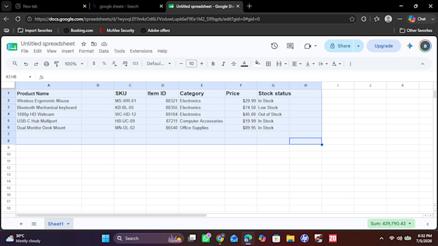Open the text color picker
The width and height of the screenshot is (438, 246).
pyautogui.click(x=244, y=64)
